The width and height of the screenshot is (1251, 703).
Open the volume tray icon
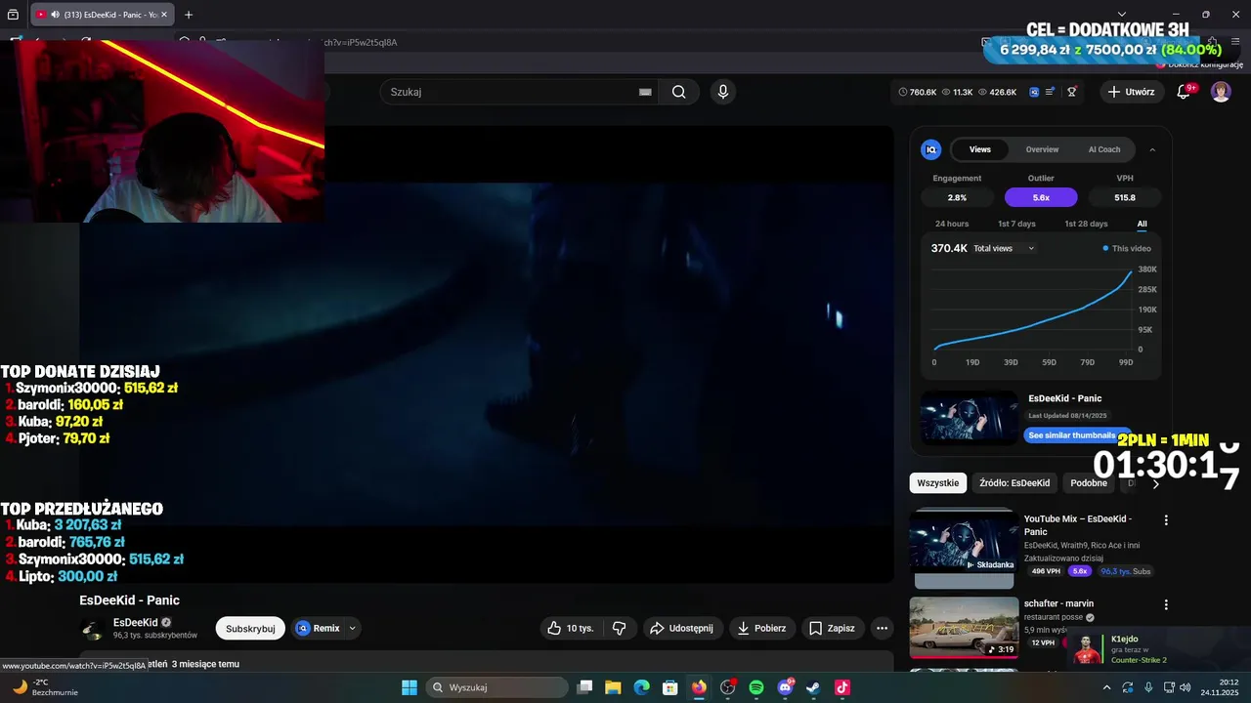click(1186, 687)
